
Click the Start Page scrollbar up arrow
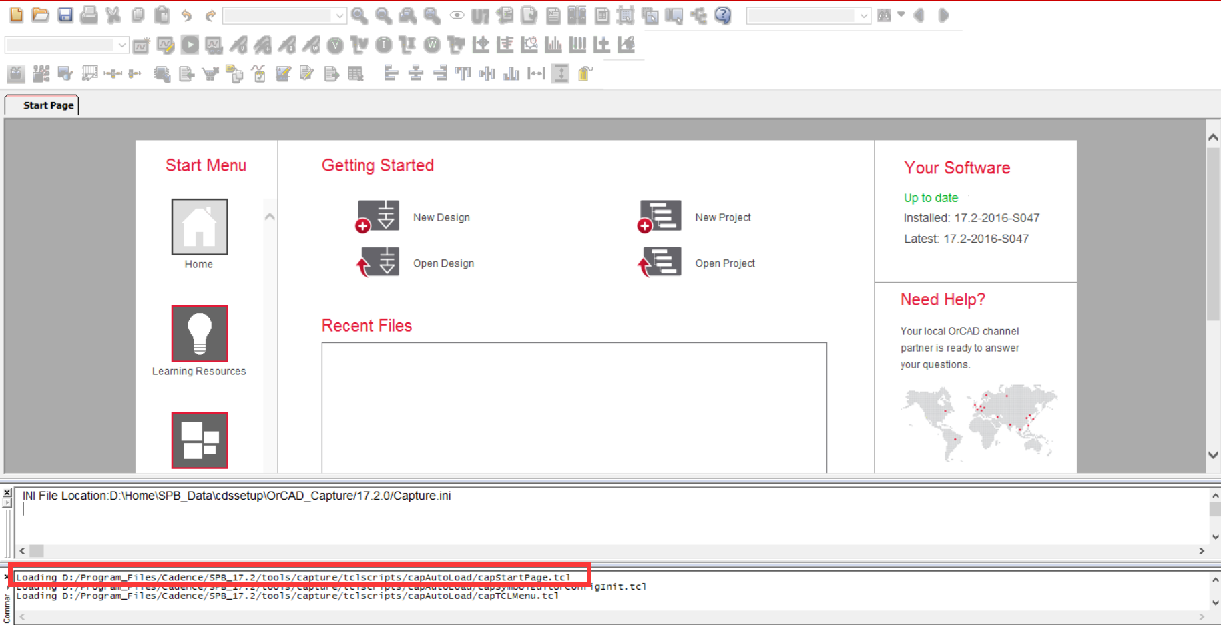1213,137
